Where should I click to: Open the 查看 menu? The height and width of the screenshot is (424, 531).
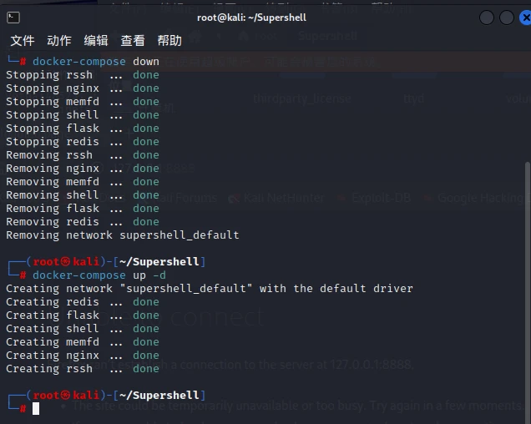point(133,41)
